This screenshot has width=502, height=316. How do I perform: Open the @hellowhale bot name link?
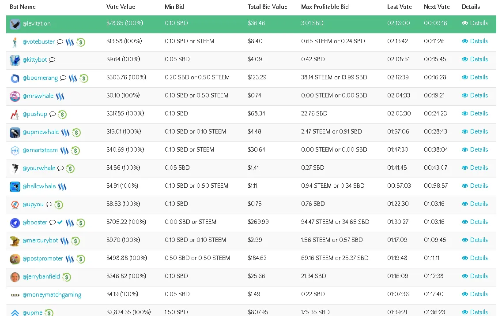39,186
